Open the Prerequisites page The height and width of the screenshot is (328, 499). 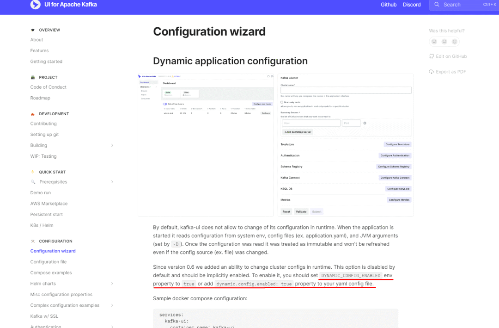pos(53,182)
